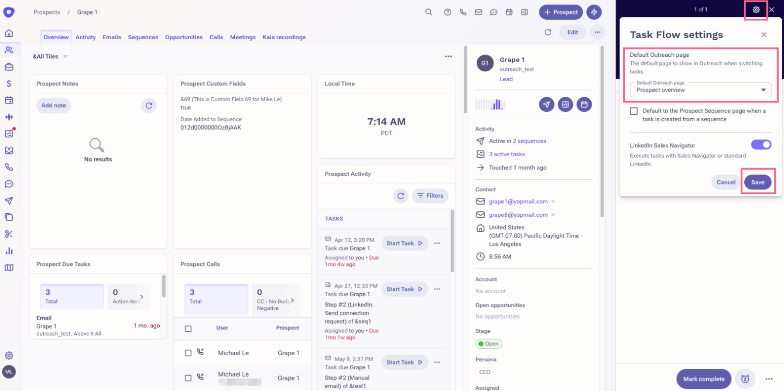784x391 pixels.
Task: Click the email envelope icon in the top bar
Action: click(x=479, y=12)
